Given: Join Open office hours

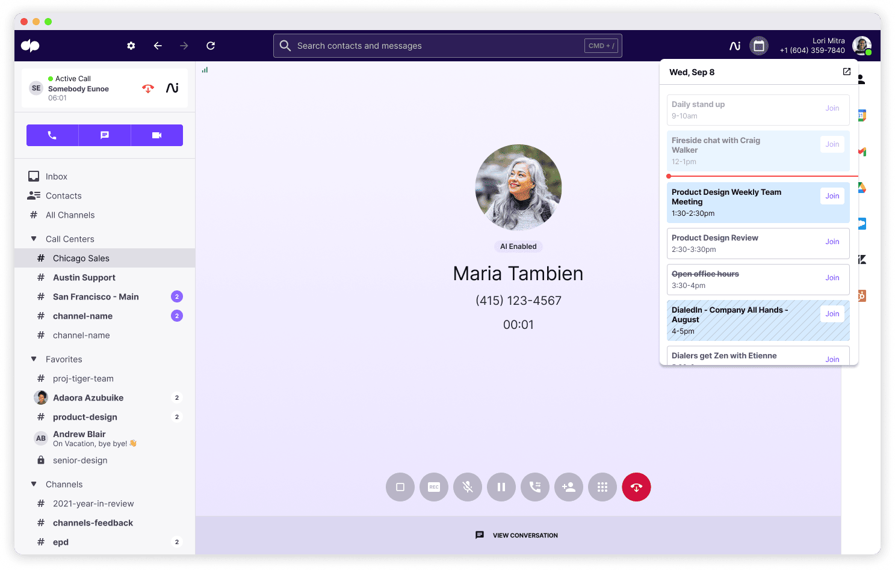Looking at the screenshot, I should point(832,278).
